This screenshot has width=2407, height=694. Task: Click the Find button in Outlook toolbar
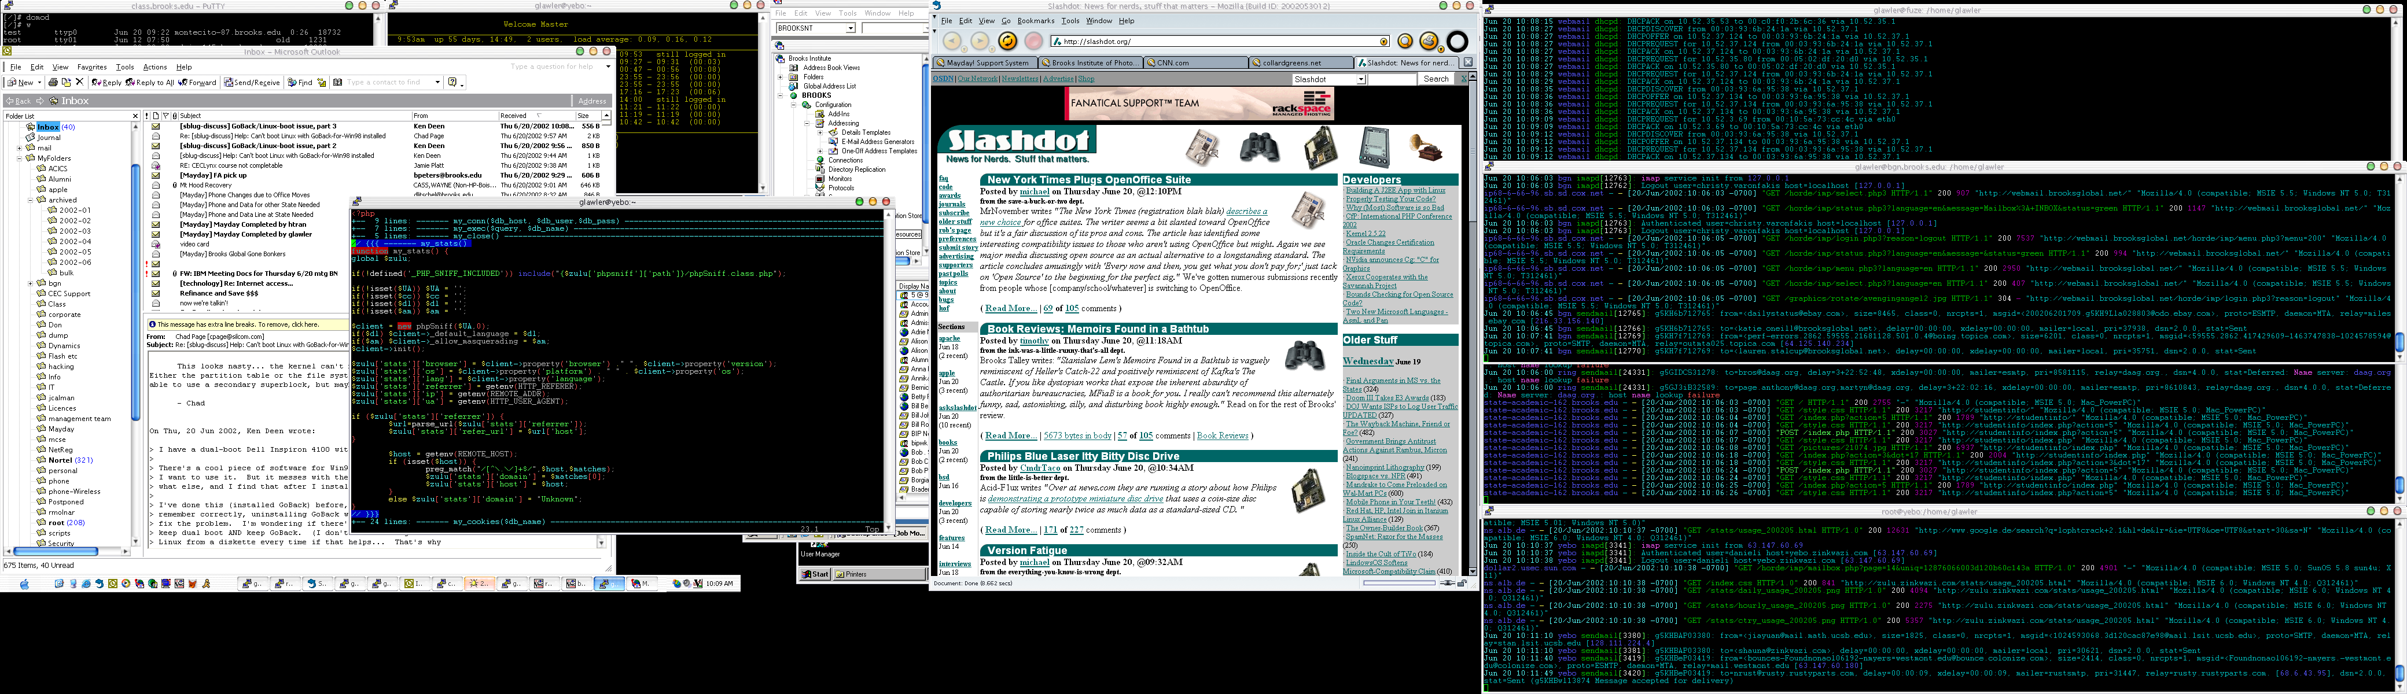click(x=300, y=82)
